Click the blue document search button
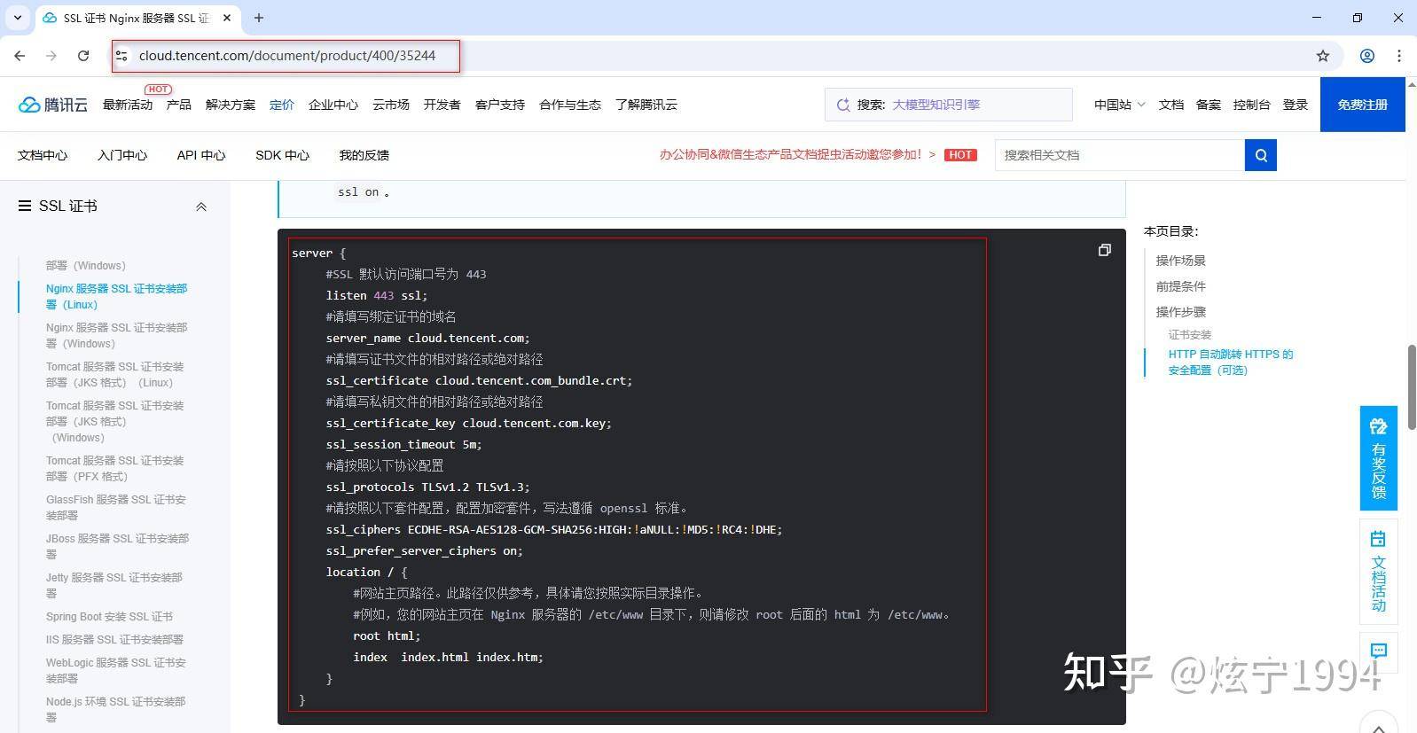Screen dimensions: 1417x733 click(1260, 155)
